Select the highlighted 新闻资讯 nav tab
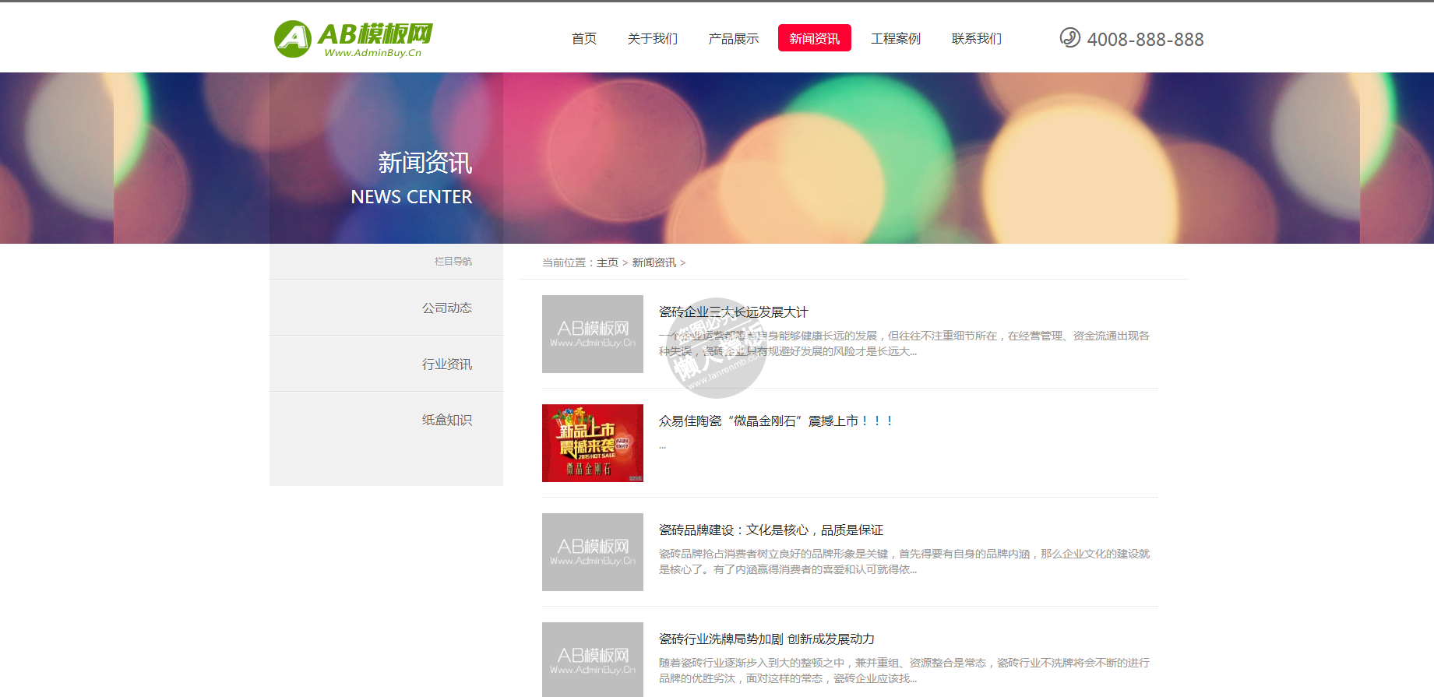 tap(814, 38)
